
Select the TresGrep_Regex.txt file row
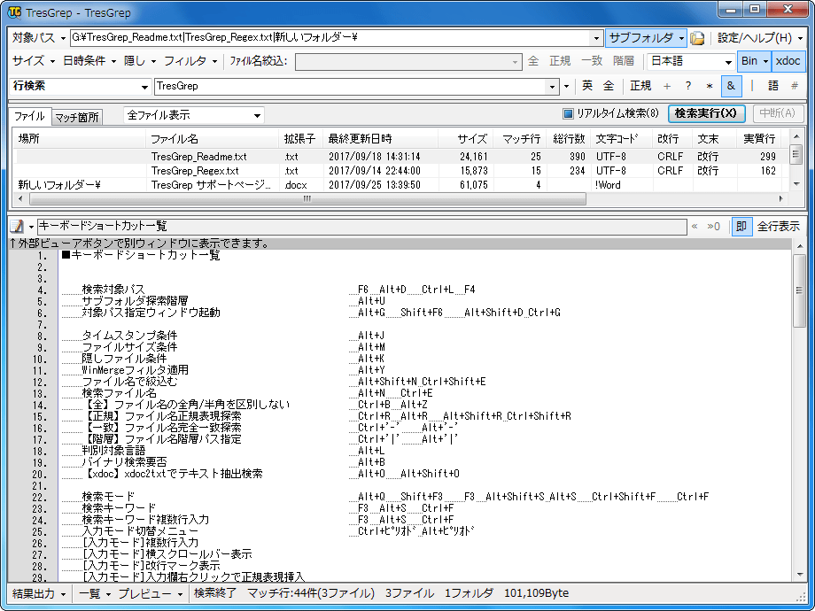[195, 171]
